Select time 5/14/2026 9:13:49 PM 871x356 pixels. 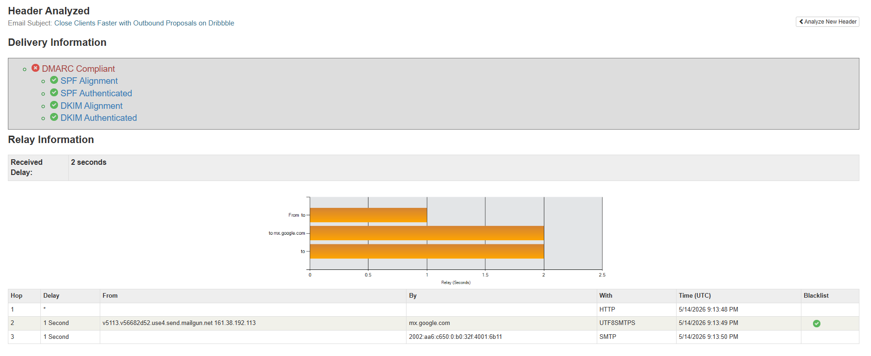pos(708,323)
